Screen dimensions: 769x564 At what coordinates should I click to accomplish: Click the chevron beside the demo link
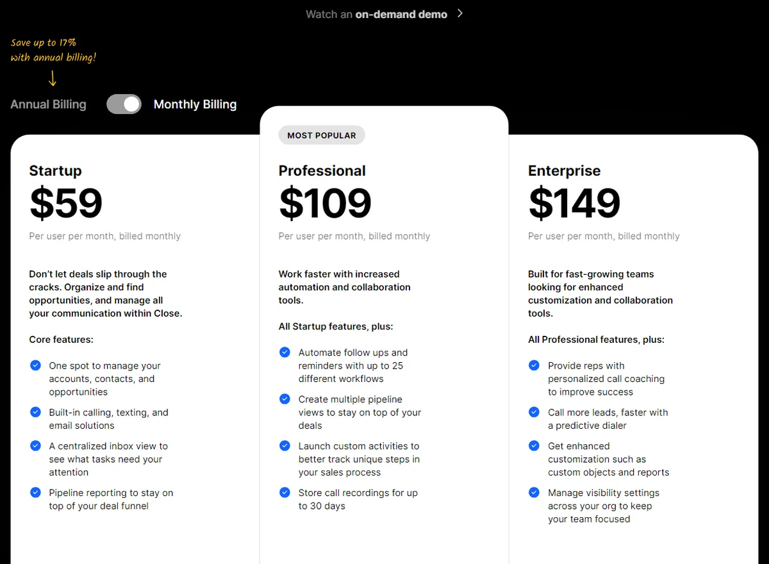click(x=459, y=13)
